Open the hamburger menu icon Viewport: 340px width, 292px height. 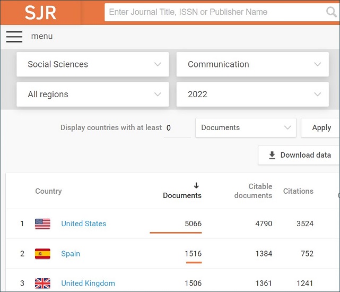(14, 37)
